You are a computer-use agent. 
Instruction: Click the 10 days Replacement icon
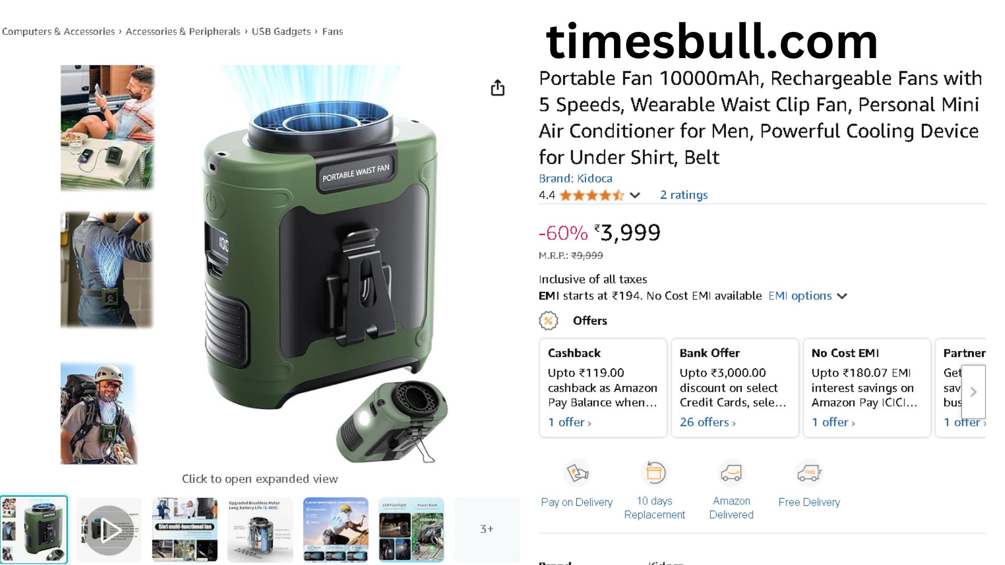tap(654, 472)
